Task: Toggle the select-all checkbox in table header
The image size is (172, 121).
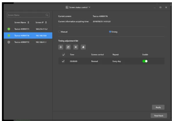Action: 63,55
